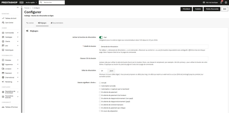
Task: Click the Paiement card icon
Action: (3, 73)
